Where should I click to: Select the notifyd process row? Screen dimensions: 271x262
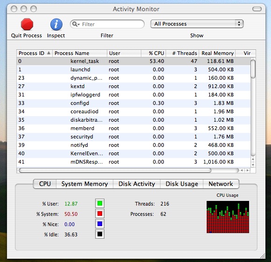pos(133,145)
